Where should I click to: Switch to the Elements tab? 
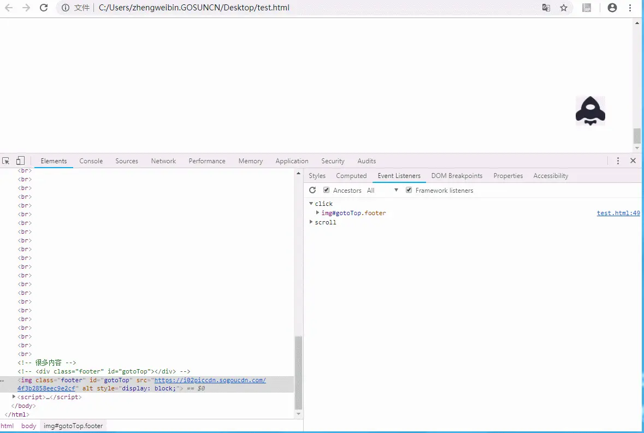click(x=54, y=161)
